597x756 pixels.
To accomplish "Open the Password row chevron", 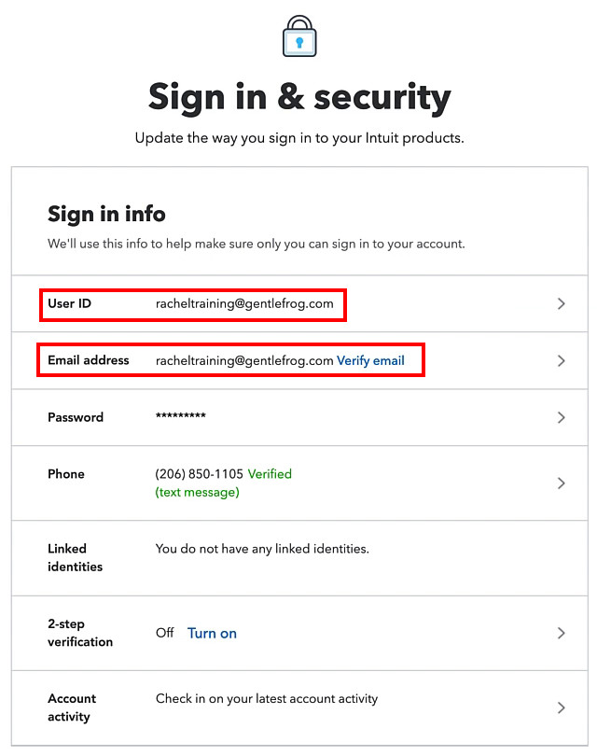I will click(x=561, y=417).
